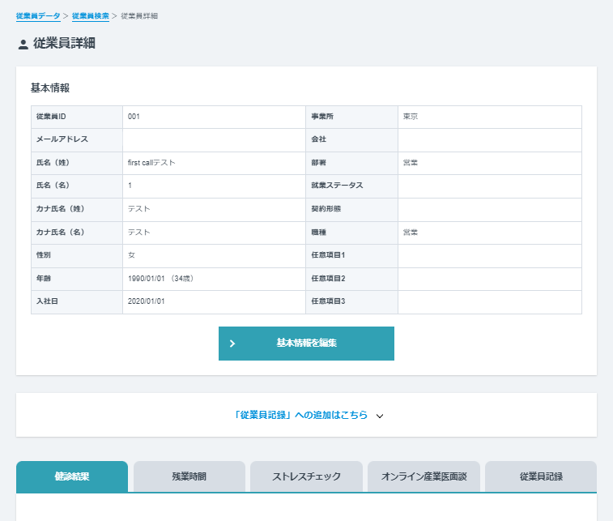Open the 従業員データ breadcrumb link
Screen dimensions: 613x521
(38, 16)
